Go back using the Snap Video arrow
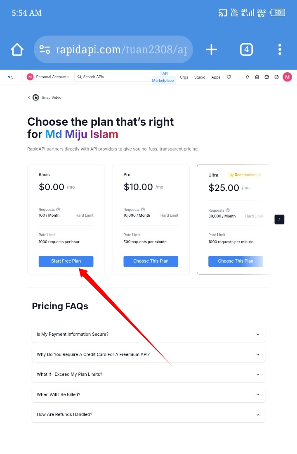 [29, 98]
